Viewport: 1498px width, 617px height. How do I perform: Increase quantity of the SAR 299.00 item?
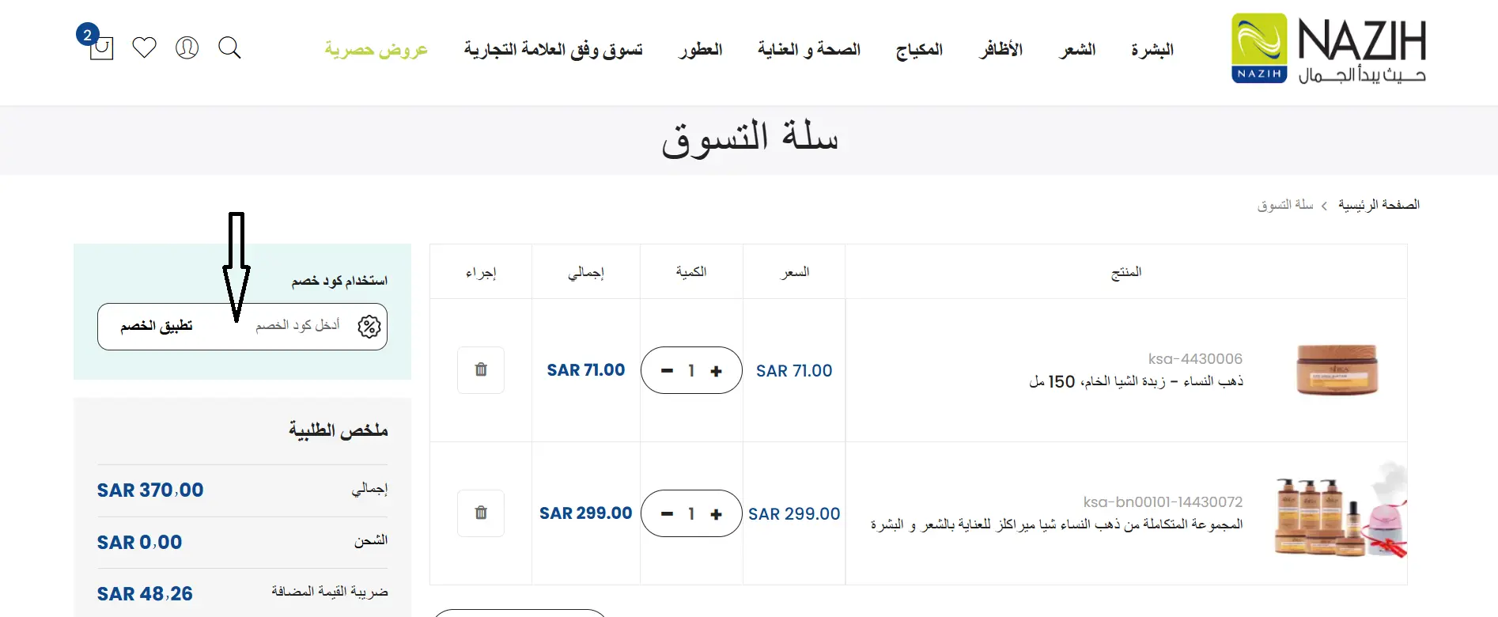point(716,514)
